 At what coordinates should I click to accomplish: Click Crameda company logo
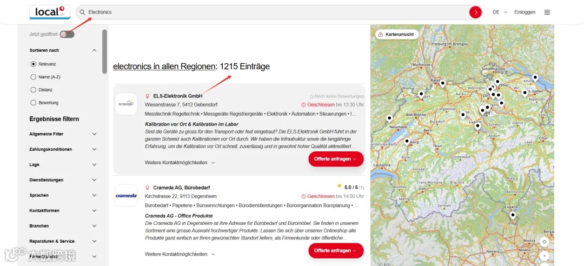[x=126, y=196]
